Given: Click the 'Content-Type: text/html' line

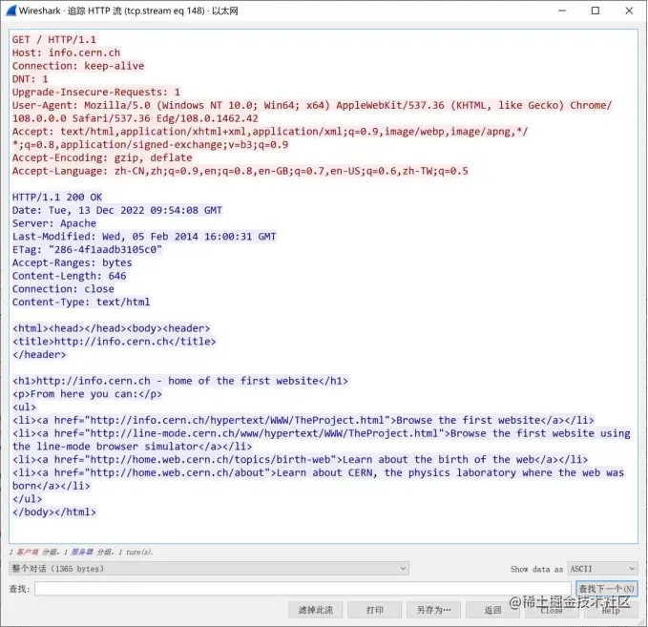Looking at the screenshot, I should coord(81,303).
